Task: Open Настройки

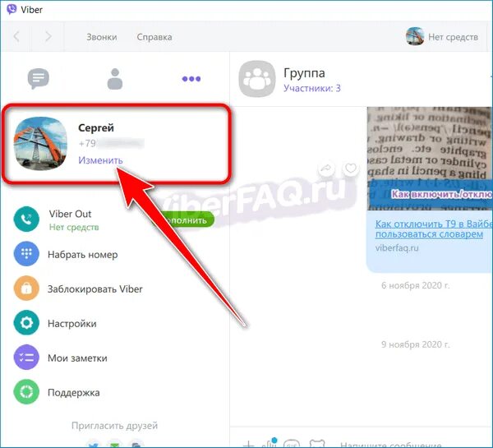Action: coord(72,324)
